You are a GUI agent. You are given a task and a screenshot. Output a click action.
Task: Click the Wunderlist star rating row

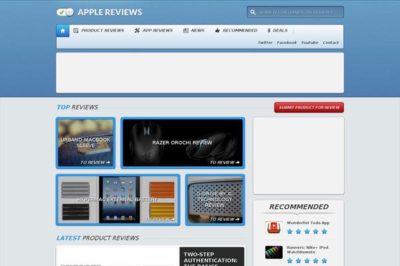pyautogui.click(x=307, y=231)
